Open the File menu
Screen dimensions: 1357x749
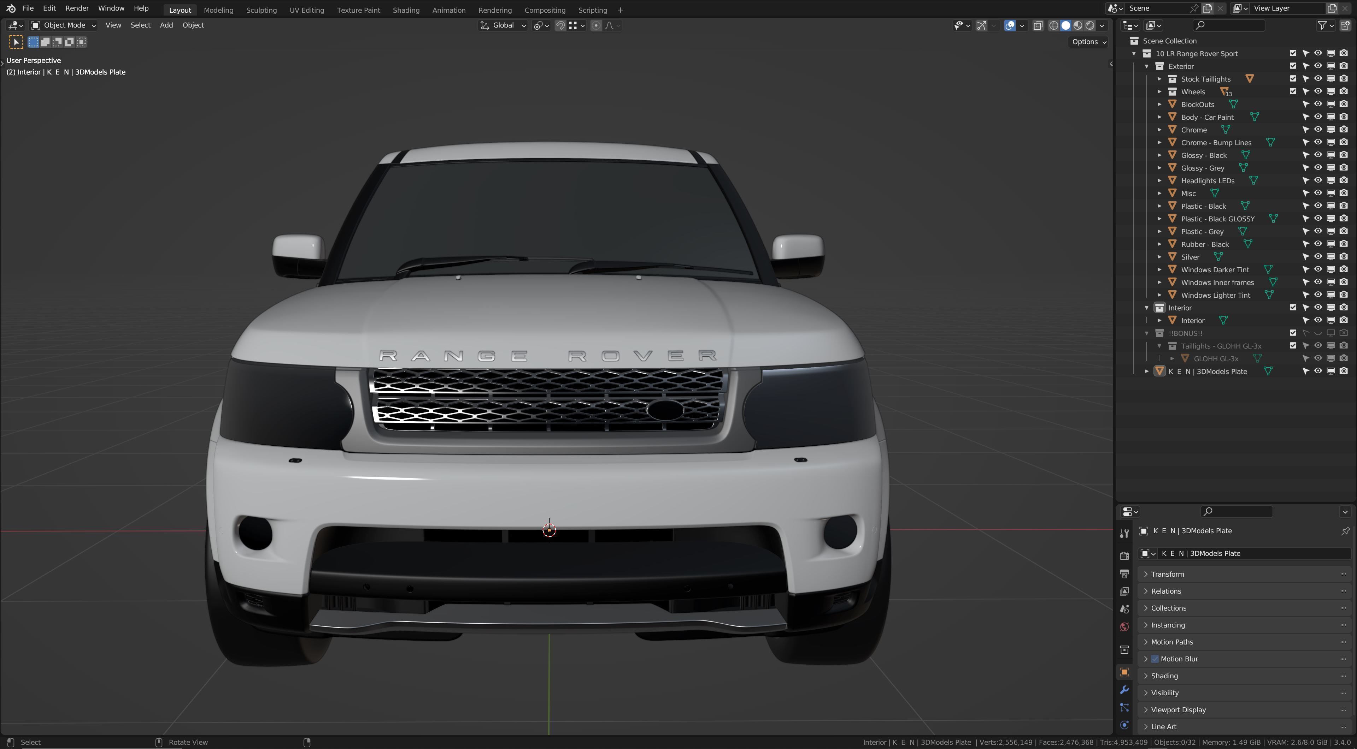pyautogui.click(x=28, y=8)
